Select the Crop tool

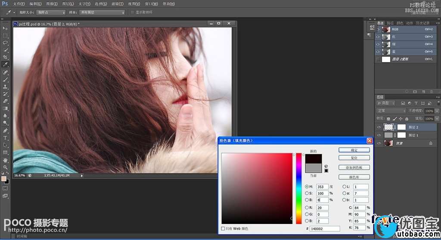(6, 57)
